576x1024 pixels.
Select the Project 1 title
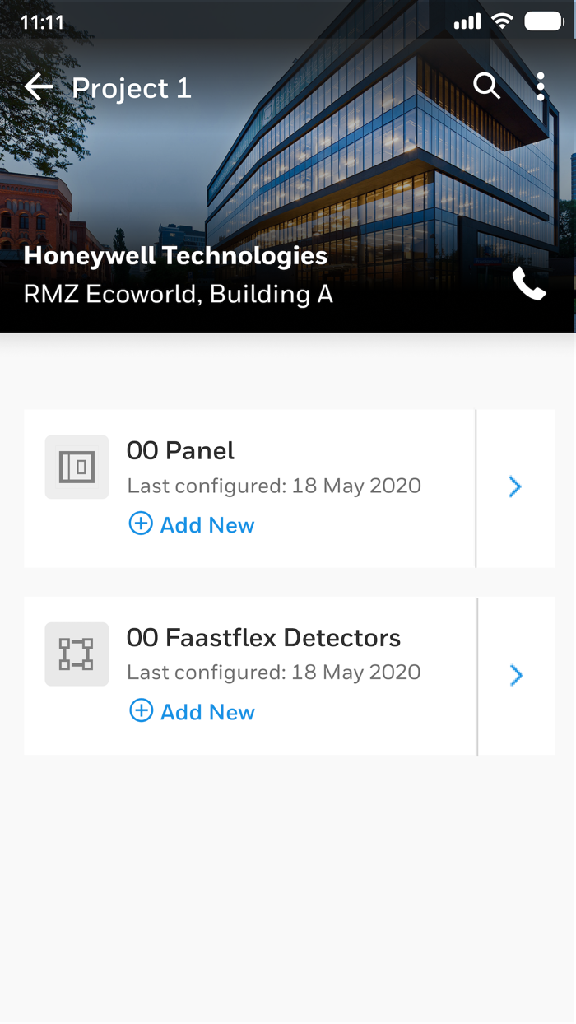tap(132, 88)
